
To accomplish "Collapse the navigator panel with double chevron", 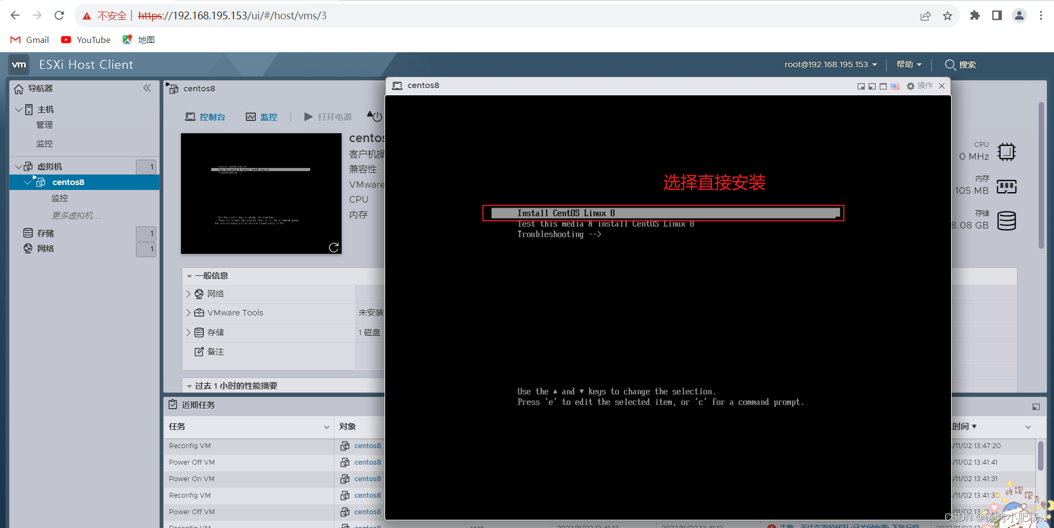I will [x=147, y=88].
